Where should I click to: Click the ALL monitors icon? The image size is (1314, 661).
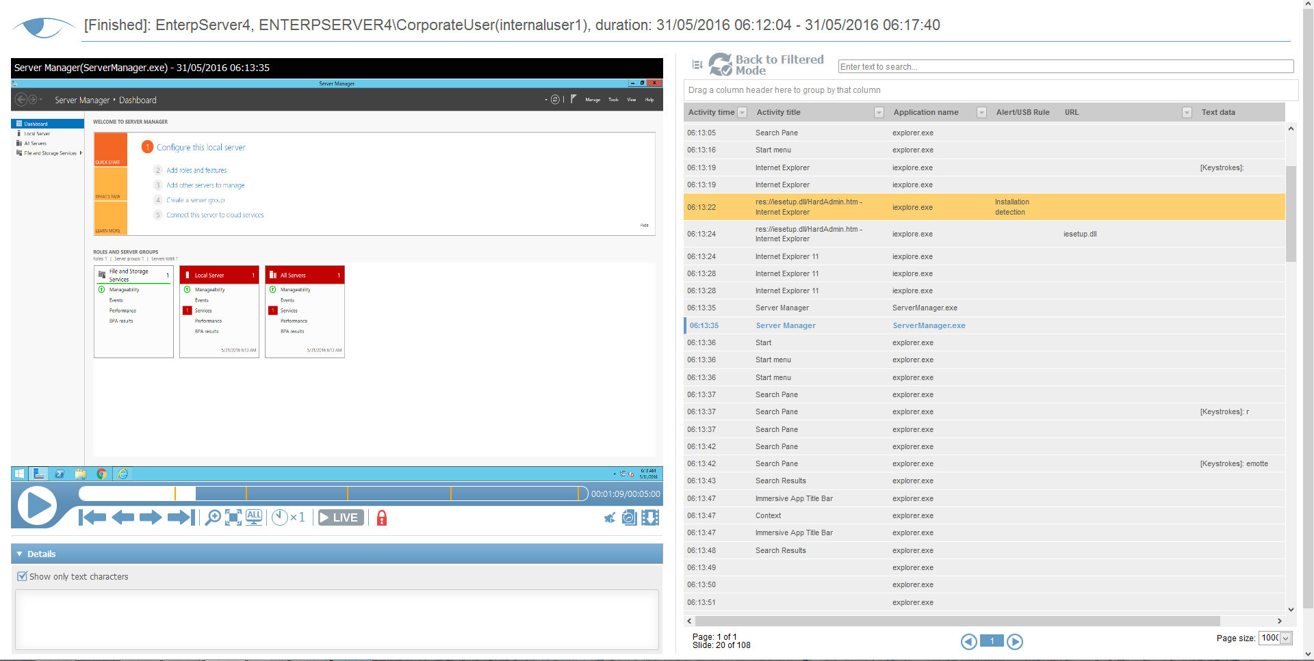click(254, 517)
